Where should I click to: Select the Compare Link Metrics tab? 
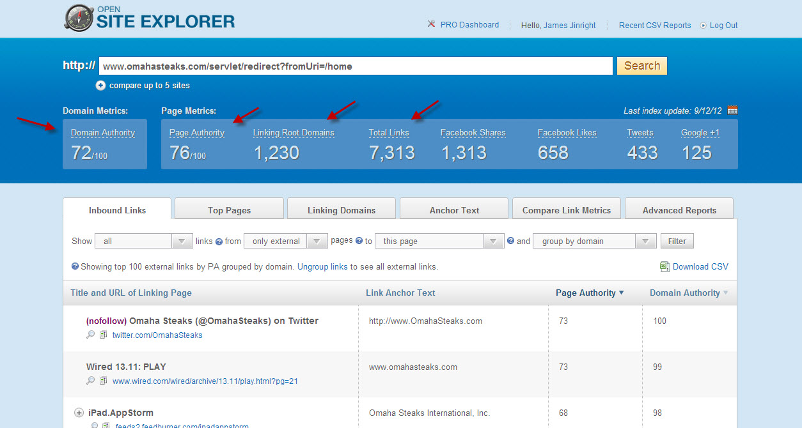[567, 210]
